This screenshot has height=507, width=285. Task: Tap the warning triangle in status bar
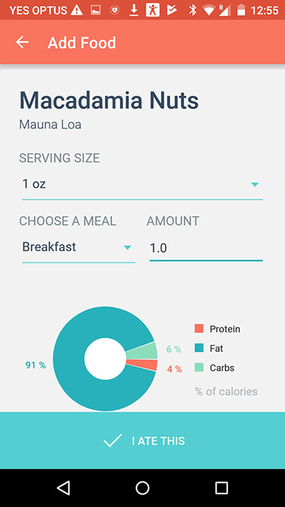[76, 10]
